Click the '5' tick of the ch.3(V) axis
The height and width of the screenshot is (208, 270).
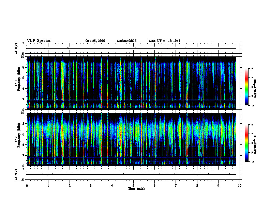tap(23, 169)
